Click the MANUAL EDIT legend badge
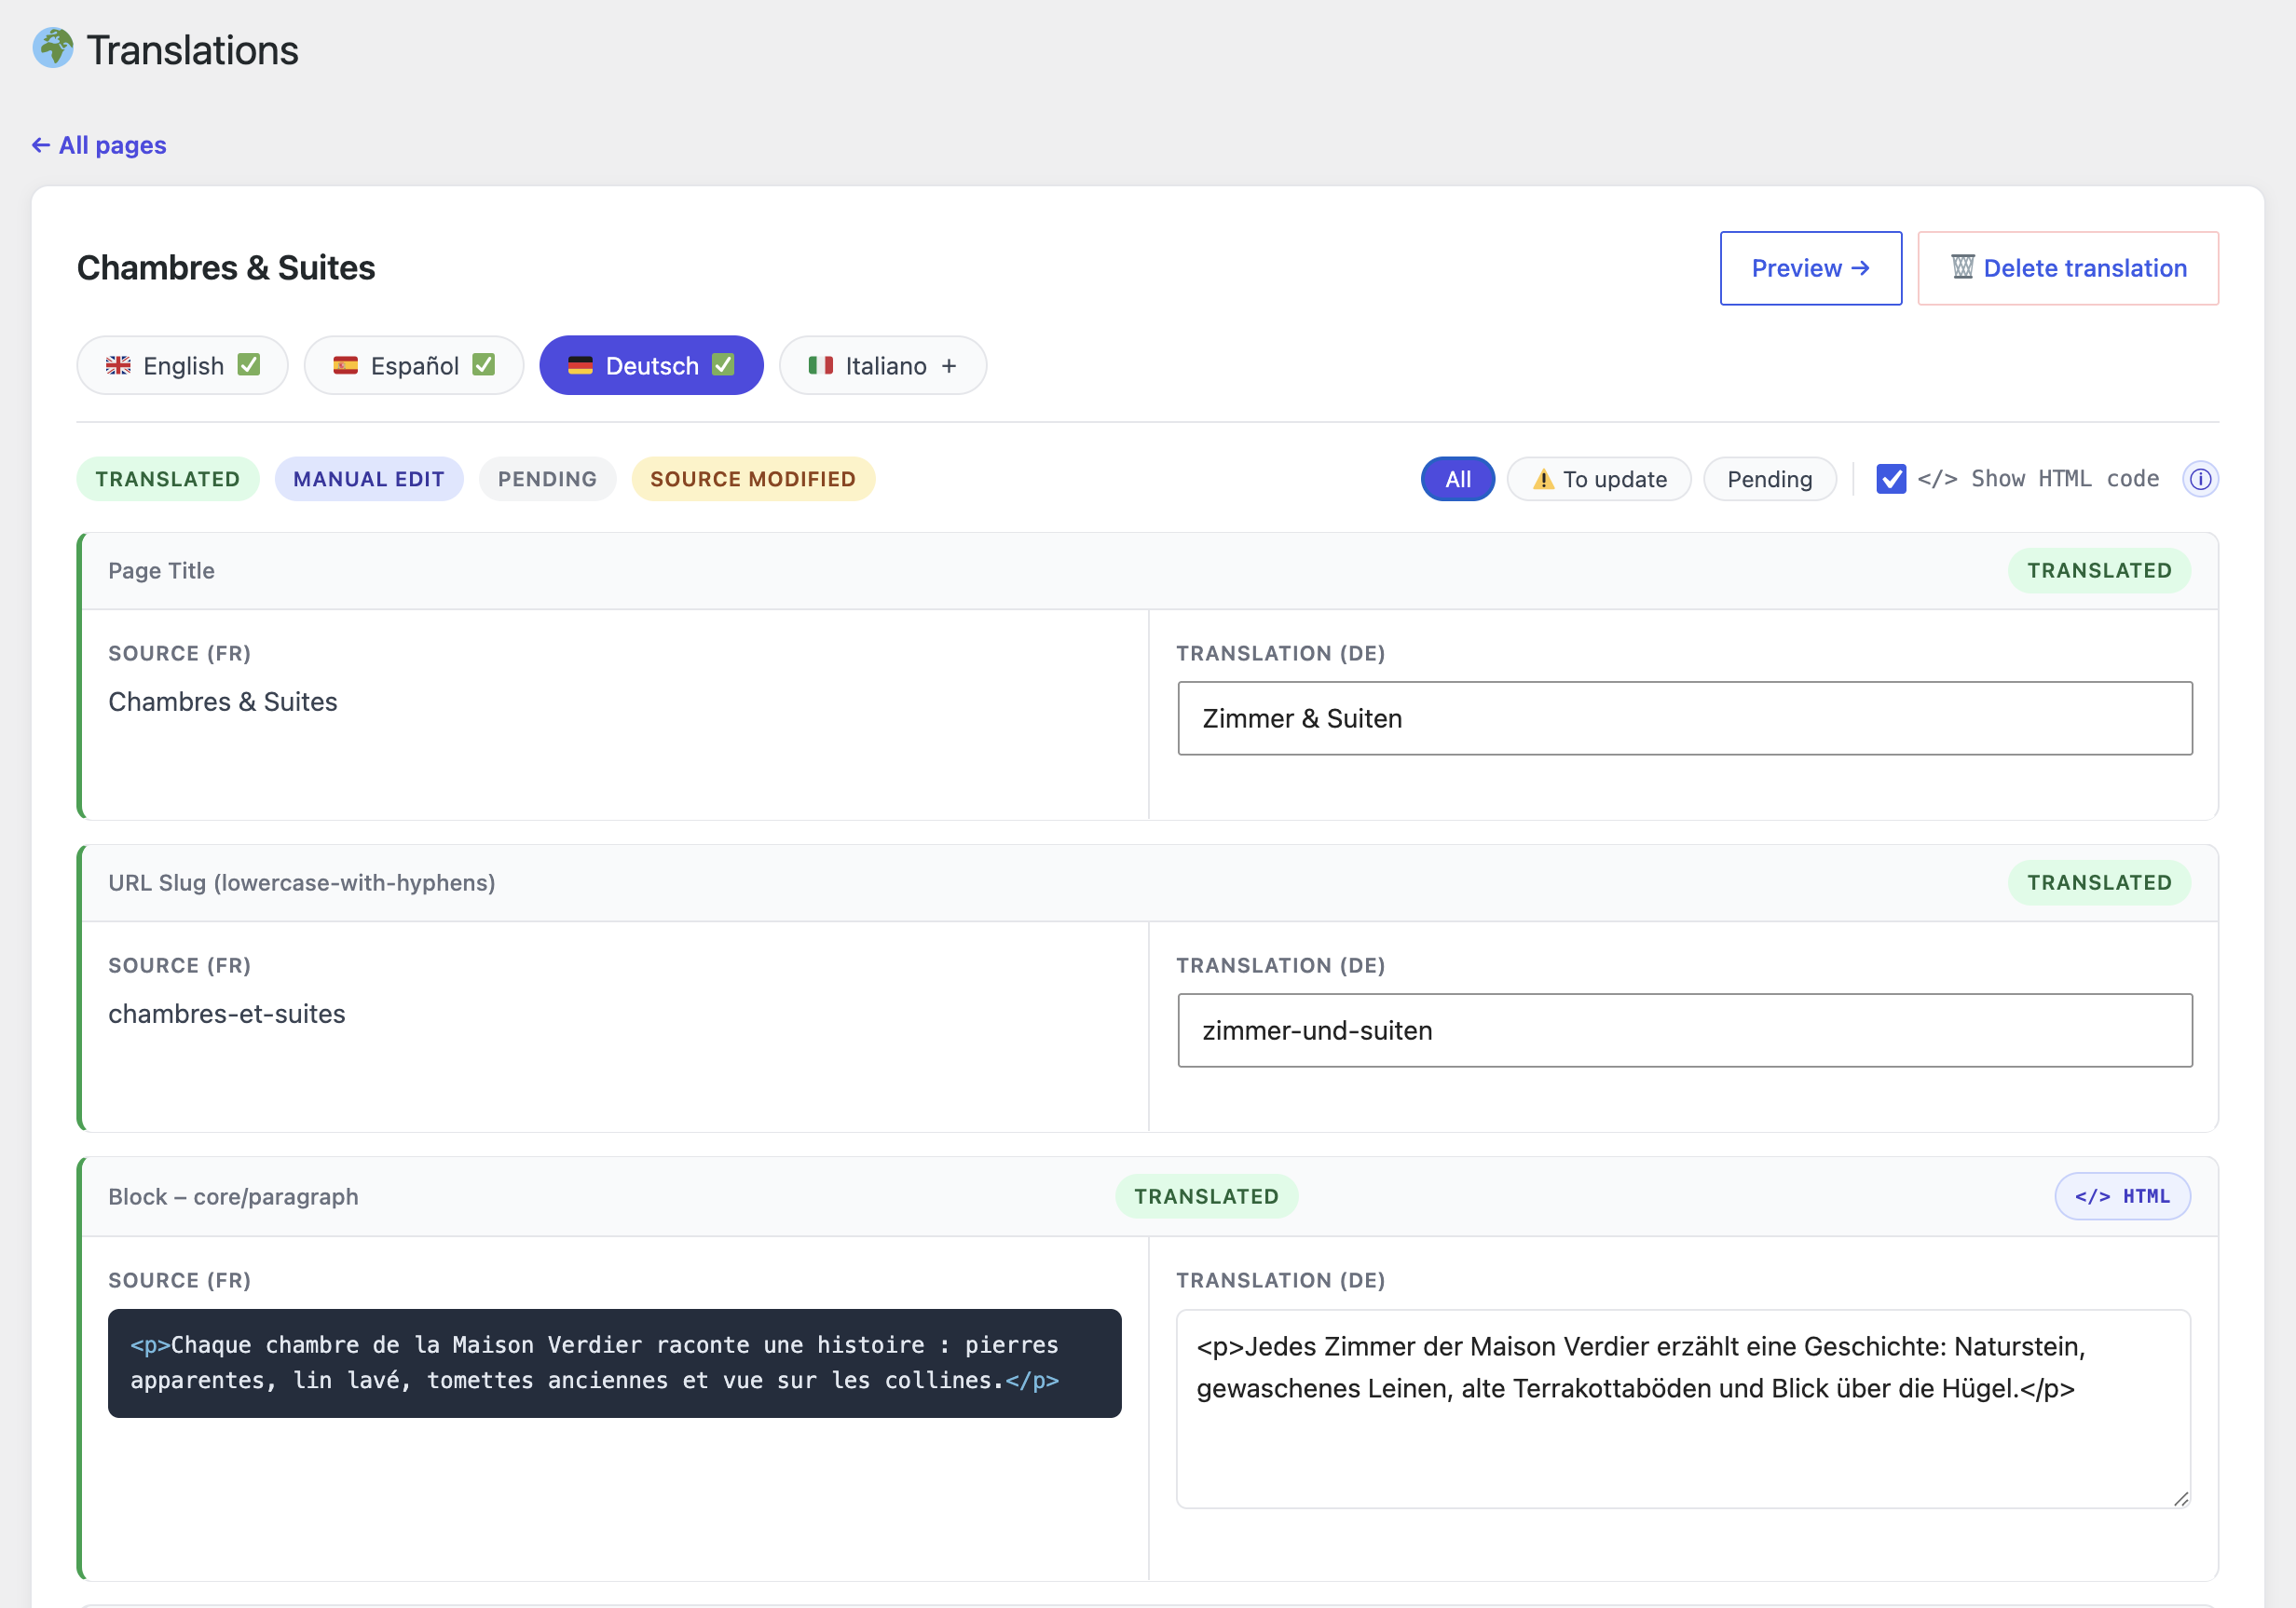 (369, 479)
